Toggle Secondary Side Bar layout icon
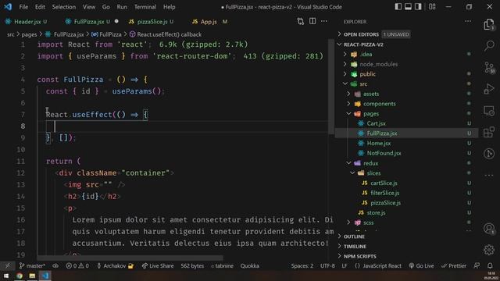500x281 pixels. (418, 7)
